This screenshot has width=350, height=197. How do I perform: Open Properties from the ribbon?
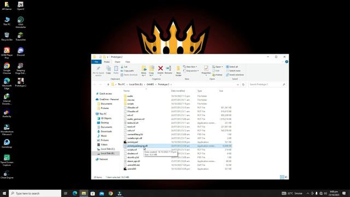[x=206, y=70]
